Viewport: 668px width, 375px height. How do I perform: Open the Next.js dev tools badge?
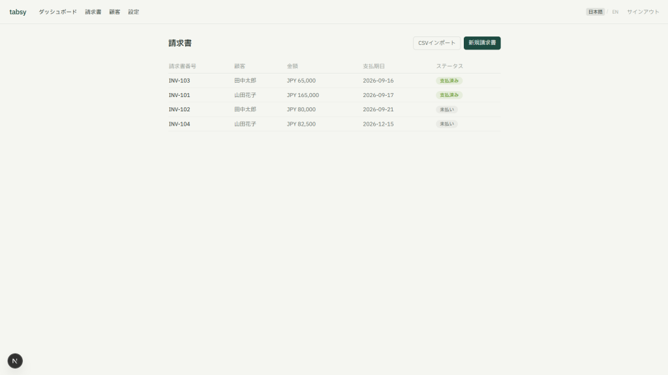(x=15, y=361)
